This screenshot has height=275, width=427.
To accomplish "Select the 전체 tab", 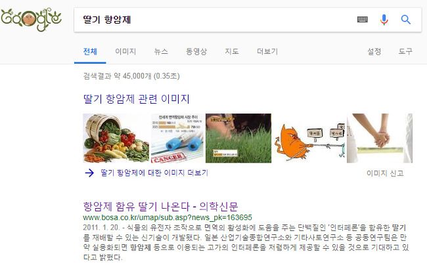I will [x=90, y=51].
